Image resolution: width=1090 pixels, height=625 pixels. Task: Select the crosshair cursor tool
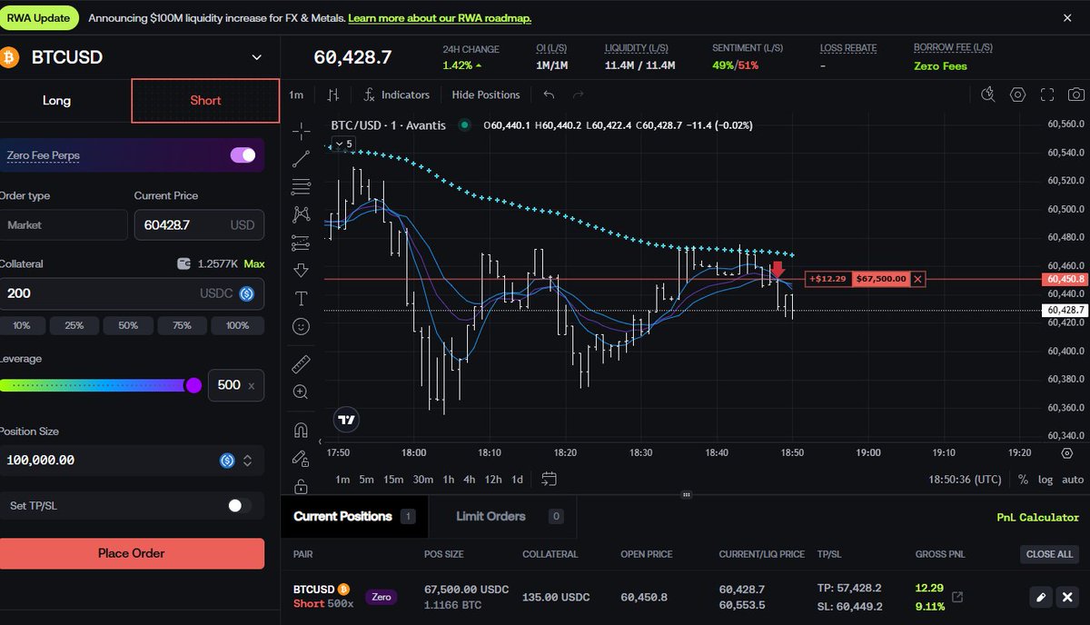(x=301, y=131)
